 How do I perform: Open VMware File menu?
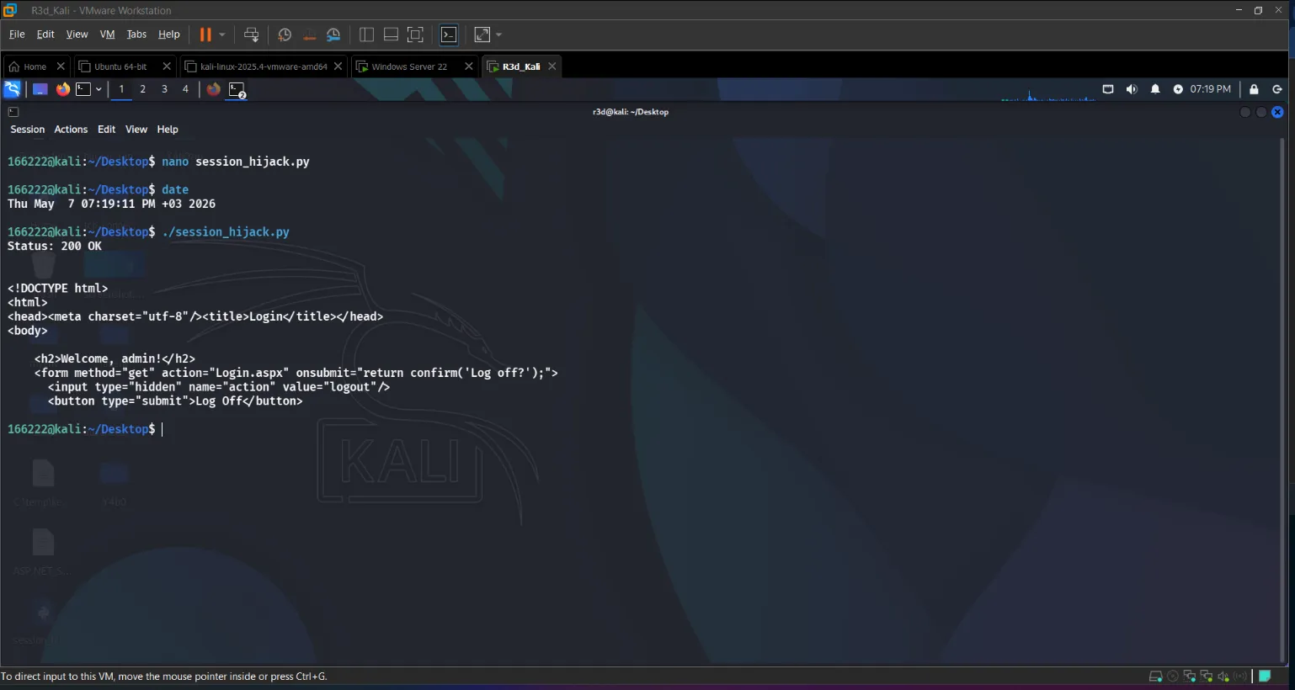(17, 34)
